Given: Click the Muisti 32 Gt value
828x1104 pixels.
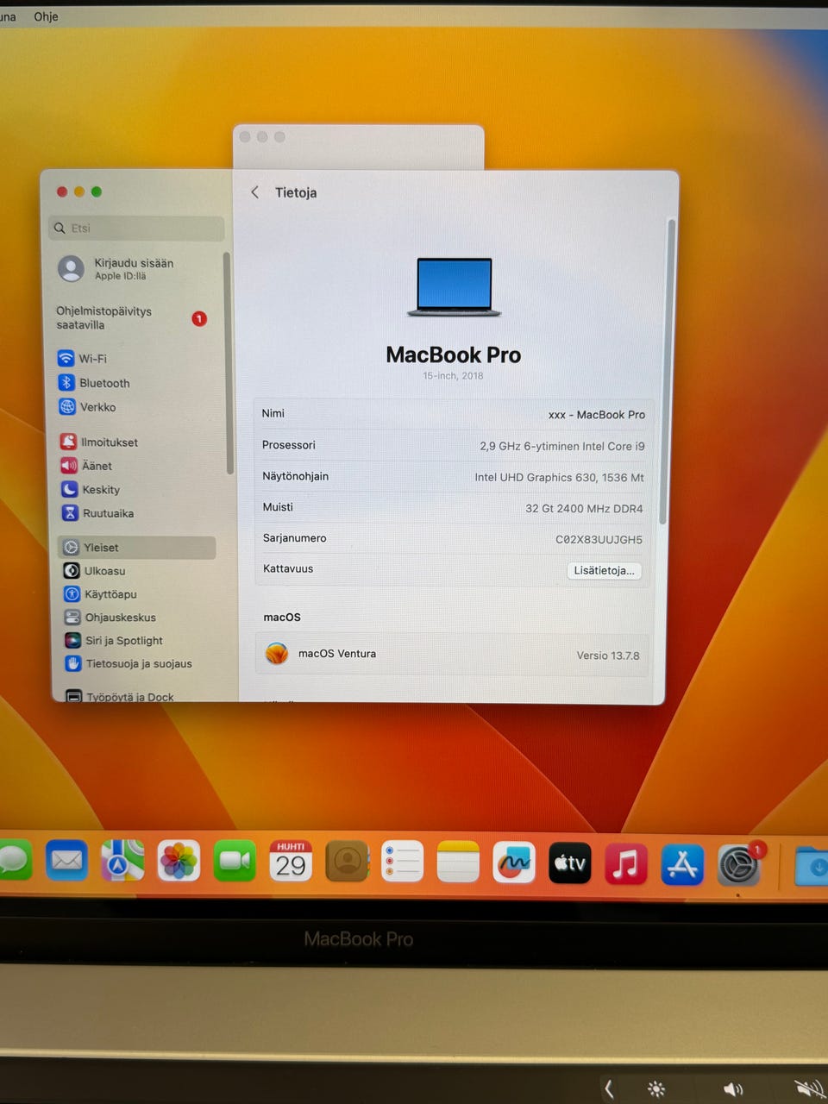Looking at the screenshot, I should point(584,509).
